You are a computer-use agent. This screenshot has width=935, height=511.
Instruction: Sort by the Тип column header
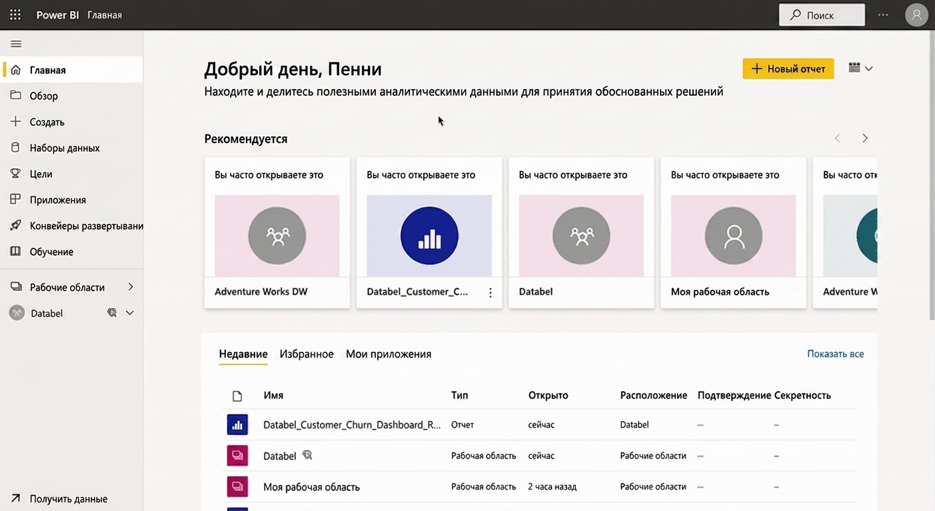tap(459, 395)
